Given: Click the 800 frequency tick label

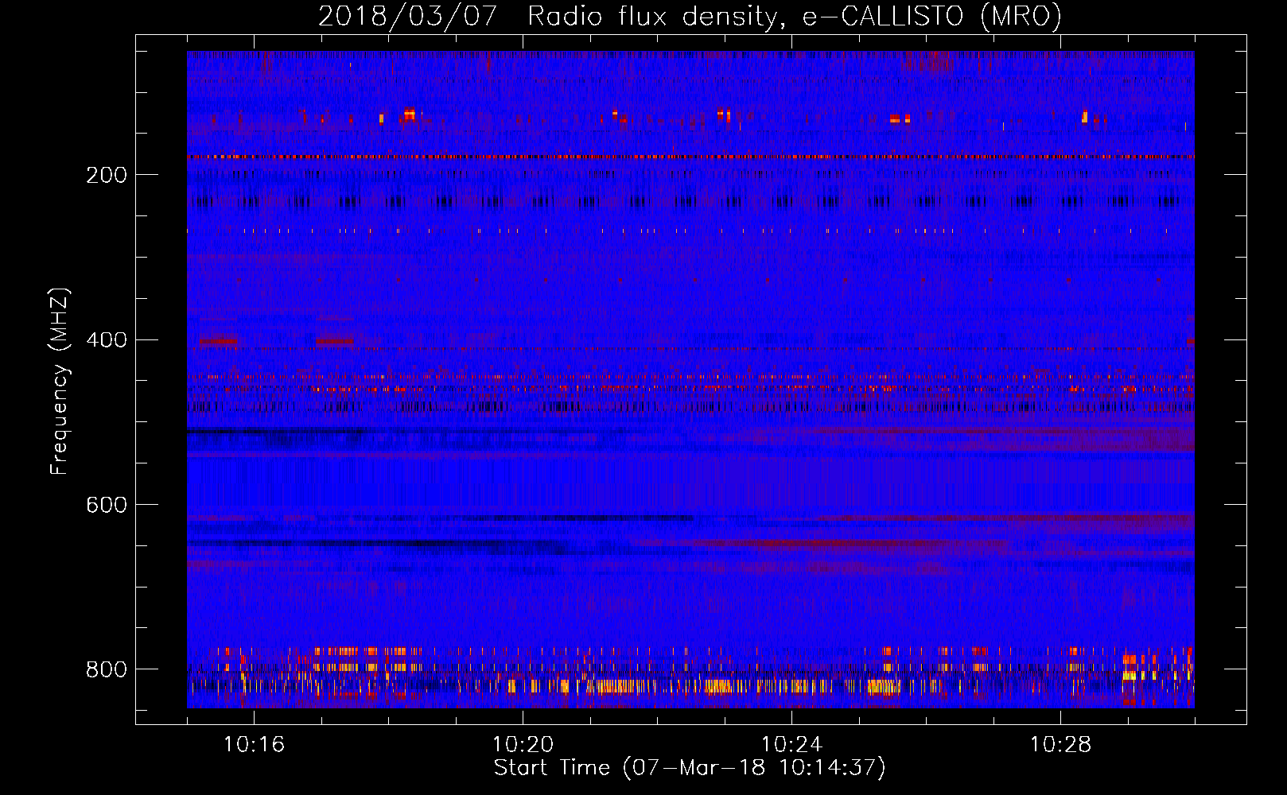Looking at the screenshot, I should (107, 669).
